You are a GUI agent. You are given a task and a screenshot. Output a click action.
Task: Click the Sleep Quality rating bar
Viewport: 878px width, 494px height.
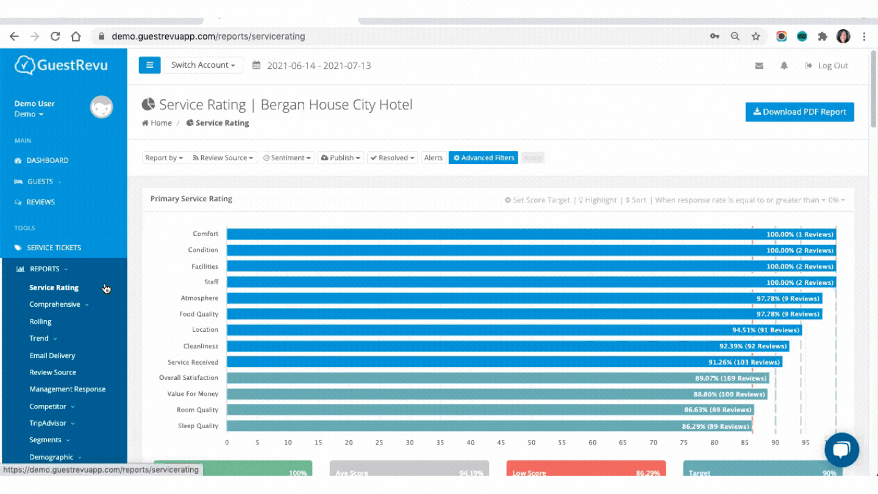[x=490, y=426]
